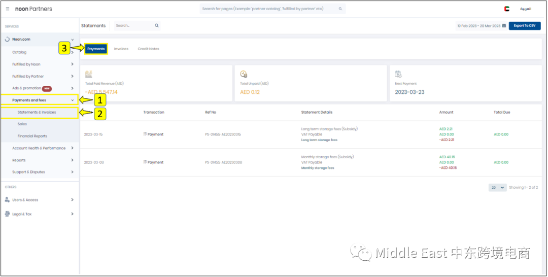Viewport: 548px width, 277px height.
Task: Click the Users & Access person icon
Action: click(7, 200)
